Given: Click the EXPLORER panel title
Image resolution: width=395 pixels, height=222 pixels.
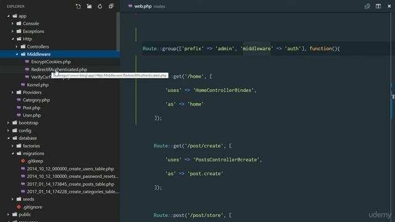Looking at the screenshot, I should (x=15, y=6).
